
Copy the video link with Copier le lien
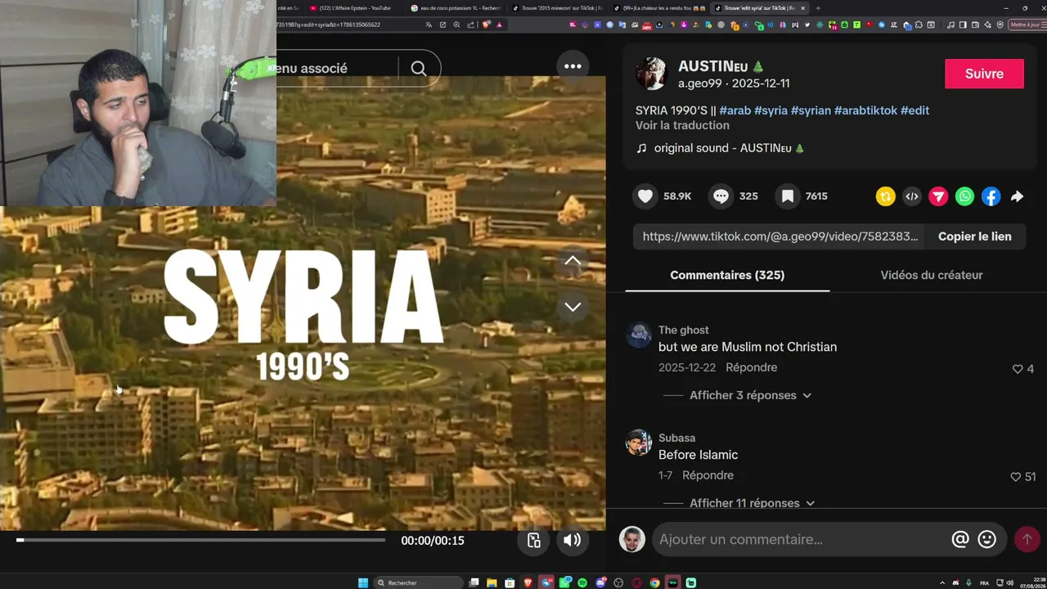pos(975,236)
